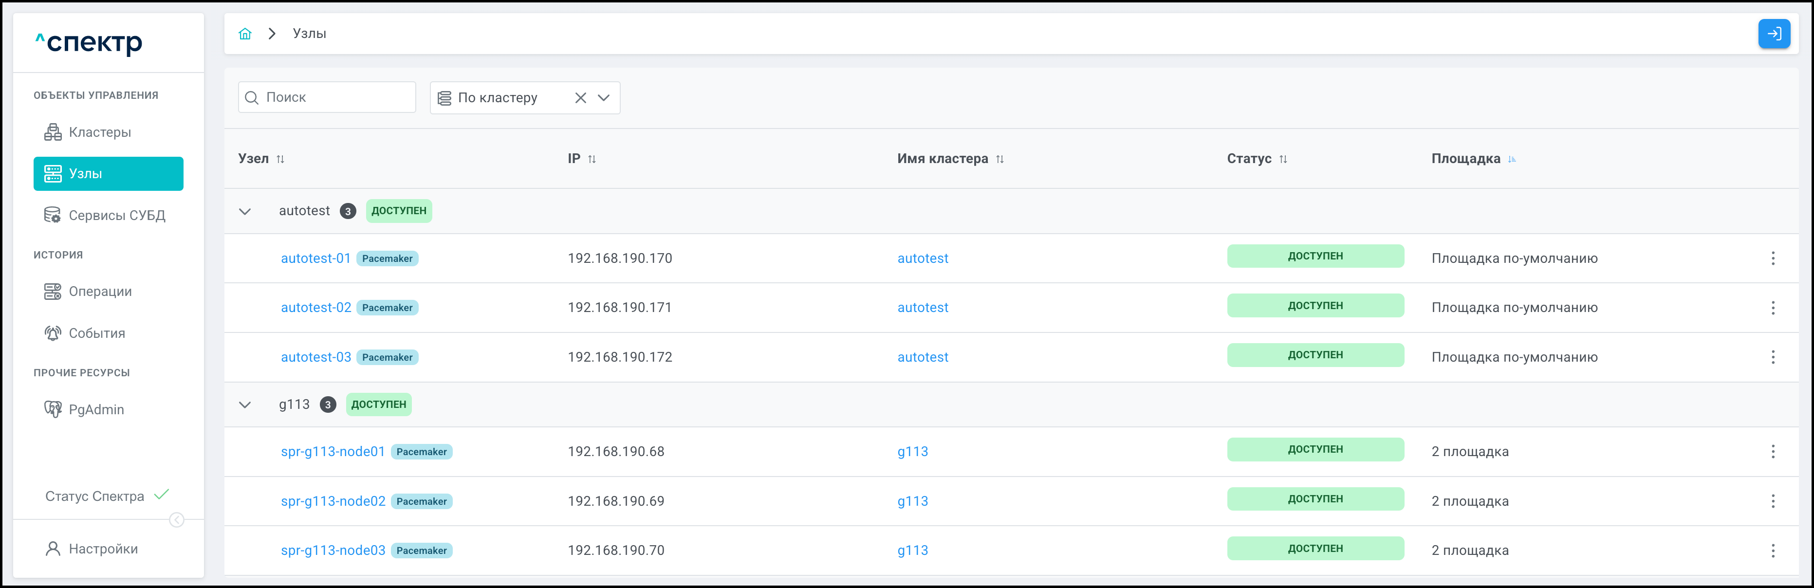Open Кластеры in the sidebar

coord(99,132)
